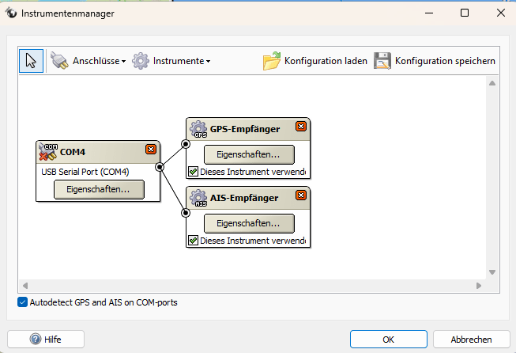Uncheck GPS 'Dieses Instrument verwenden' checkbox
Image resolution: width=516 pixels, height=353 pixels.
point(193,171)
